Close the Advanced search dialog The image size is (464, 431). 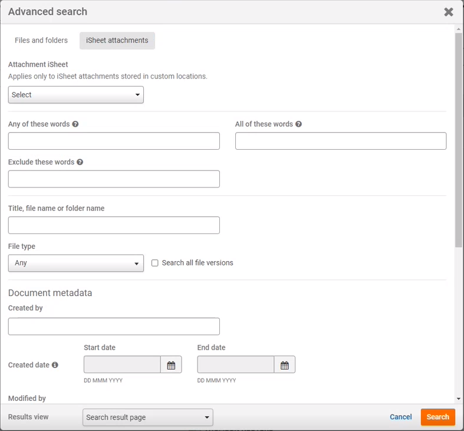[449, 12]
